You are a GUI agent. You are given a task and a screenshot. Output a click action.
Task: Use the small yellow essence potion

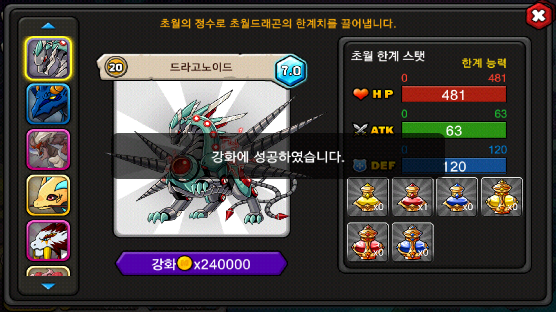(x=368, y=197)
